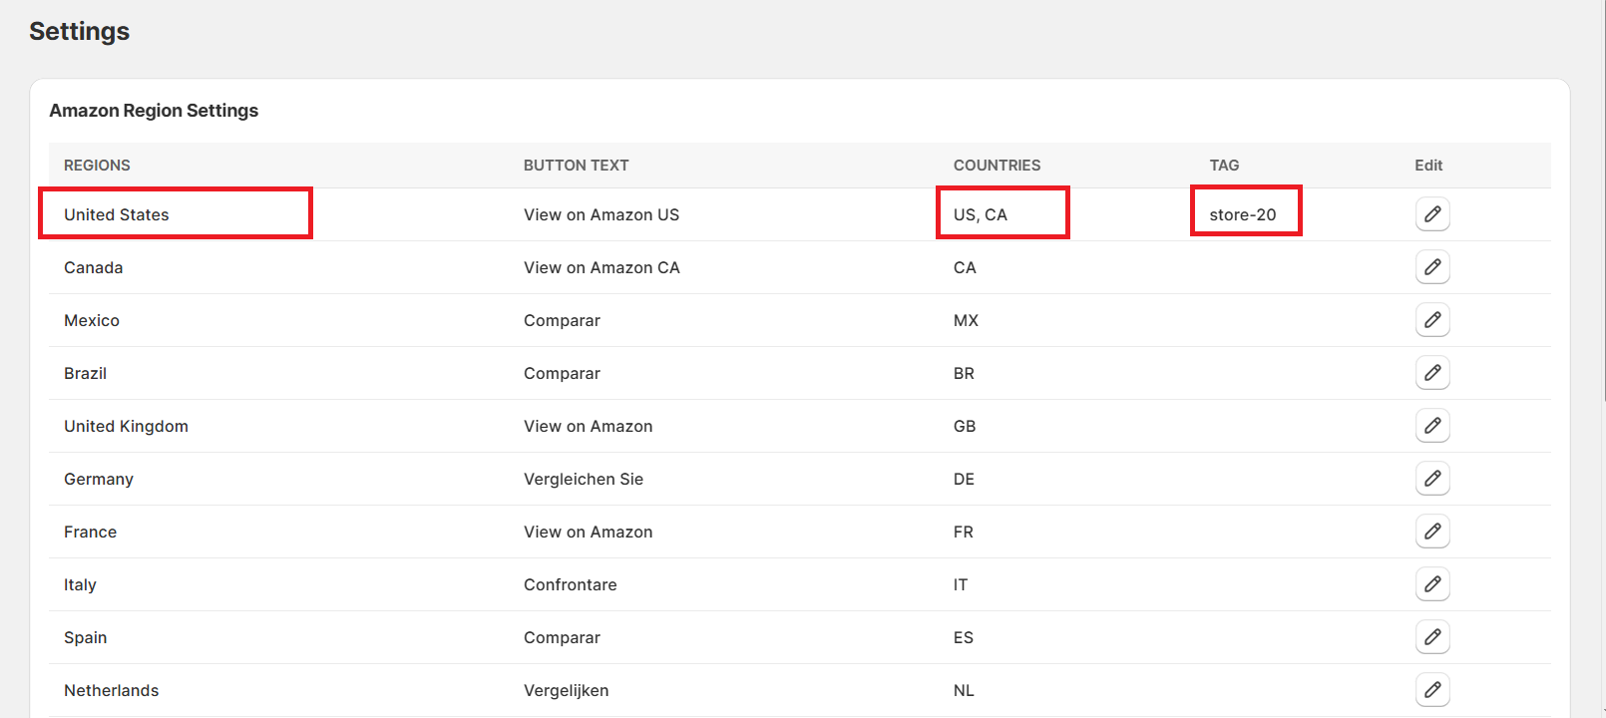Click the 'Amazon Region Settings' heading
The width and height of the screenshot is (1606, 718).
point(154,111)
